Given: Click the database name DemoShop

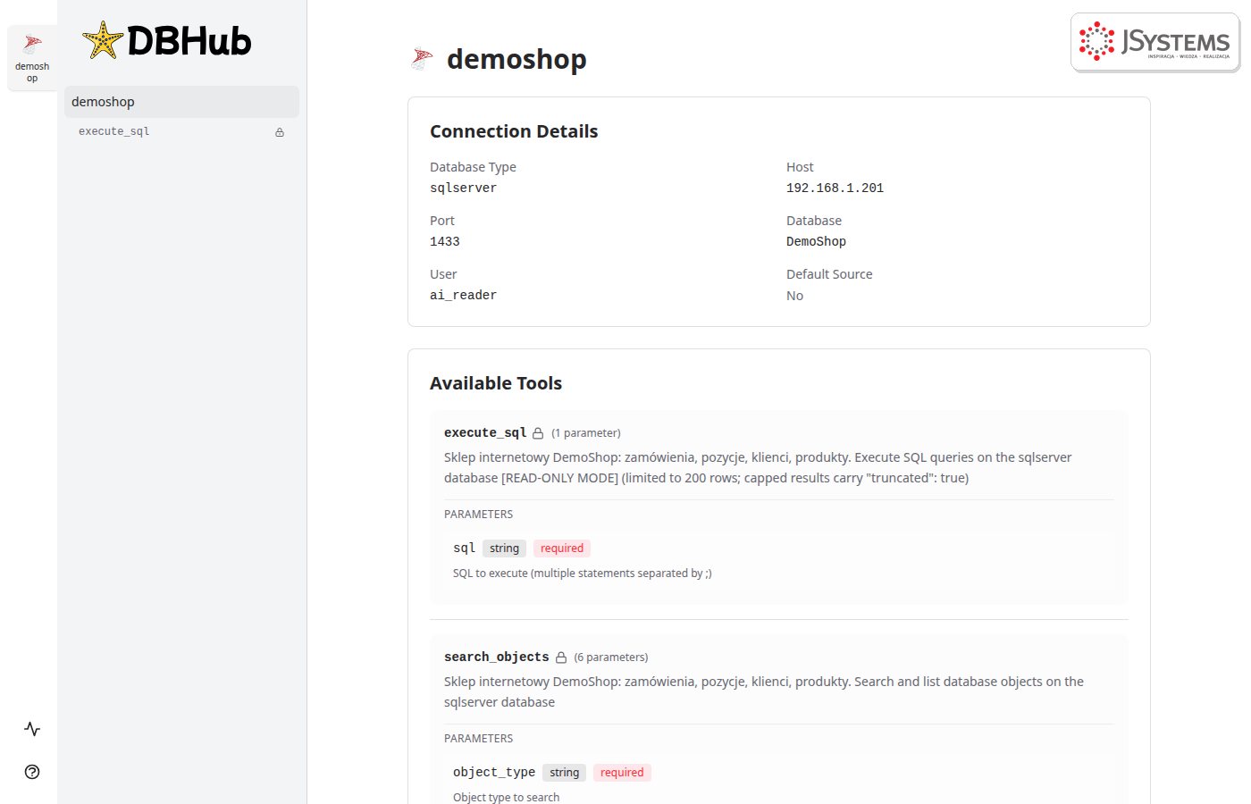Looking at the screenshot, I should click(816, 242).
